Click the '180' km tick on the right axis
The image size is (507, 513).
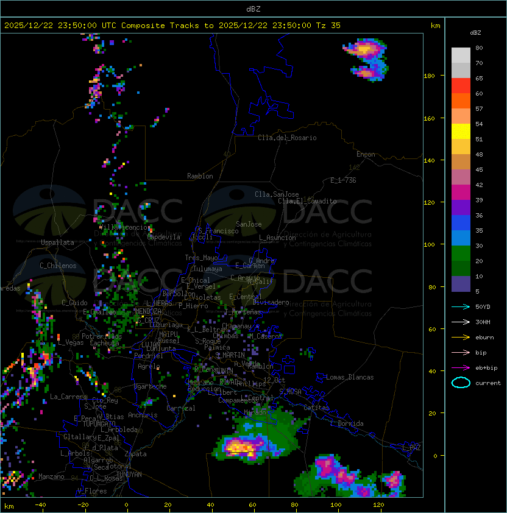(x=429, y=76)
